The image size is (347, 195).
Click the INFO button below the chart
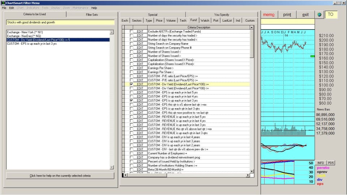[321, 163]
